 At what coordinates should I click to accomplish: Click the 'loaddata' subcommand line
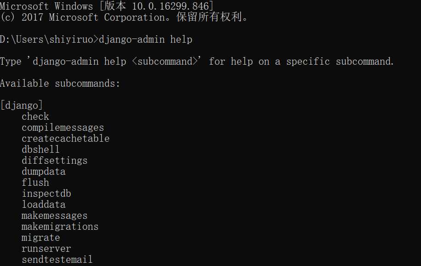tap(44, 205)
